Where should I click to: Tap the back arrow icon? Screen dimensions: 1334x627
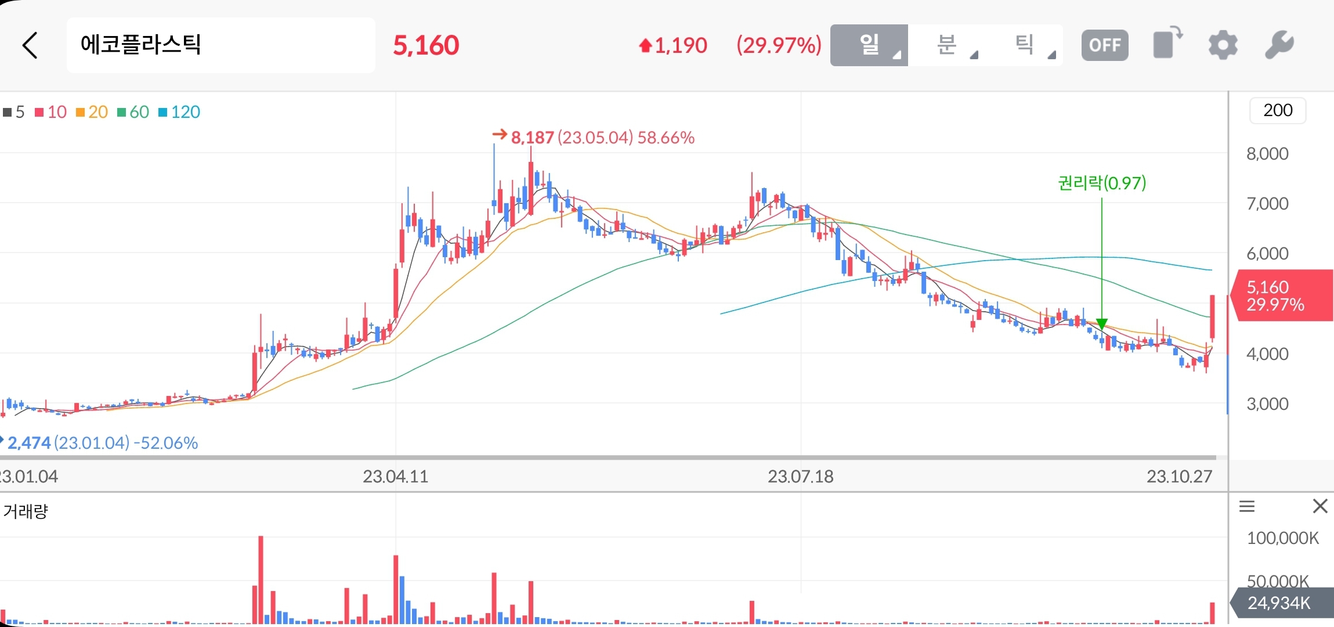[30, 45]
